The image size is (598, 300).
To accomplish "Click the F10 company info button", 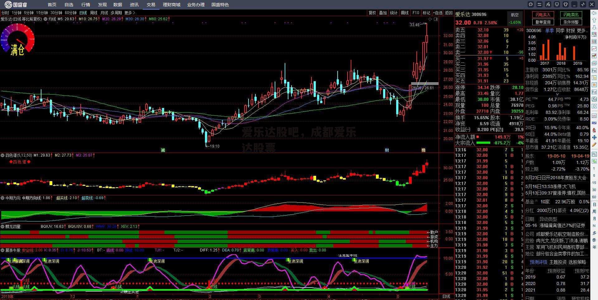I will coord(416,13).
